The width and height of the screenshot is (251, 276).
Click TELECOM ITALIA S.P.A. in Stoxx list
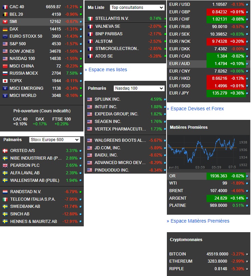coord(33,199)
